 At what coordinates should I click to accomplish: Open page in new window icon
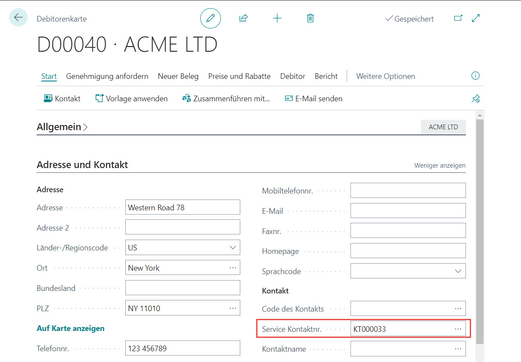[x=458, y=18]
